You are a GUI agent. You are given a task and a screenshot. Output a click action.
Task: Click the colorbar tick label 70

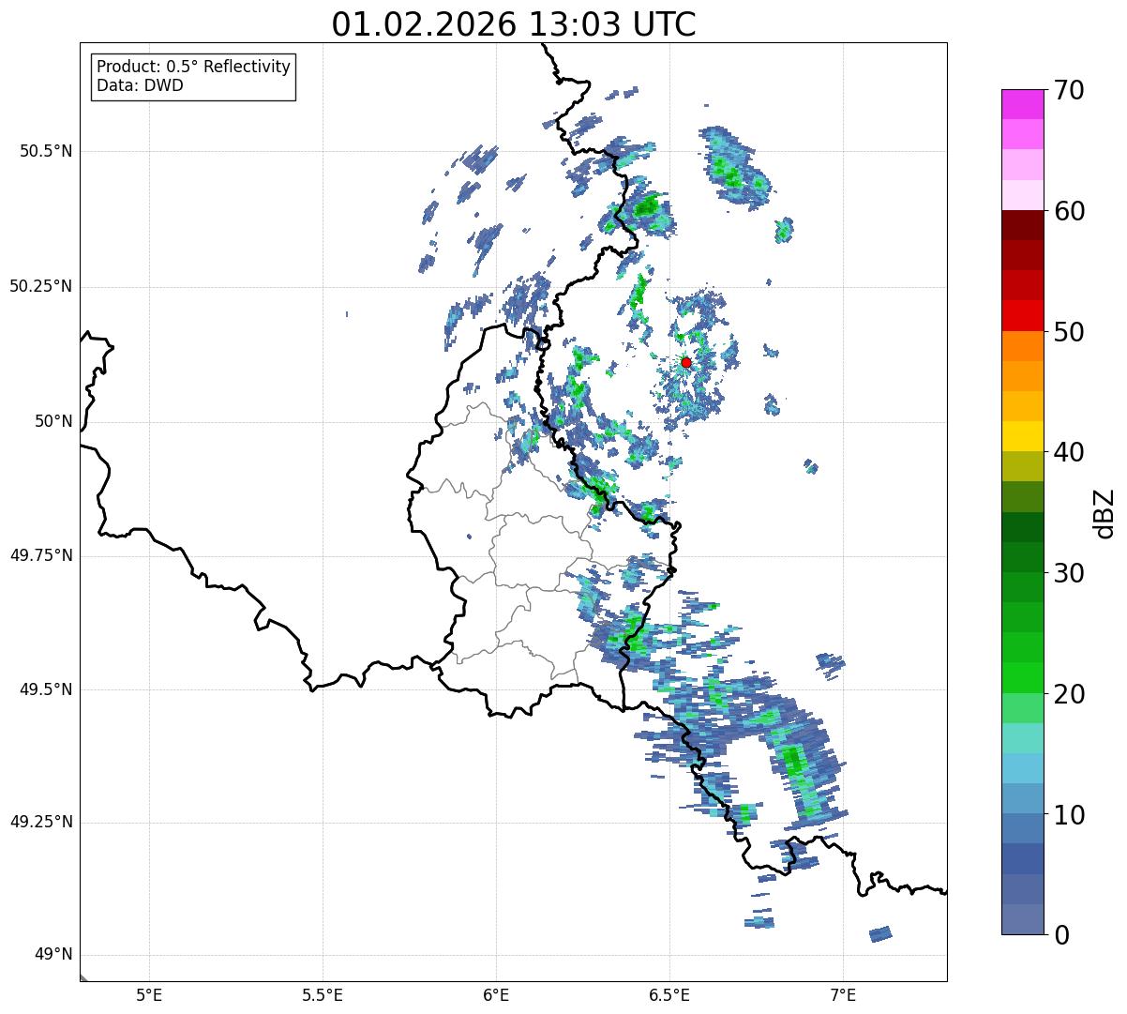(1071, 90)
